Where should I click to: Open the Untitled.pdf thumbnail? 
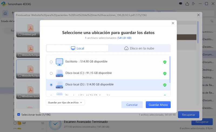28,28
